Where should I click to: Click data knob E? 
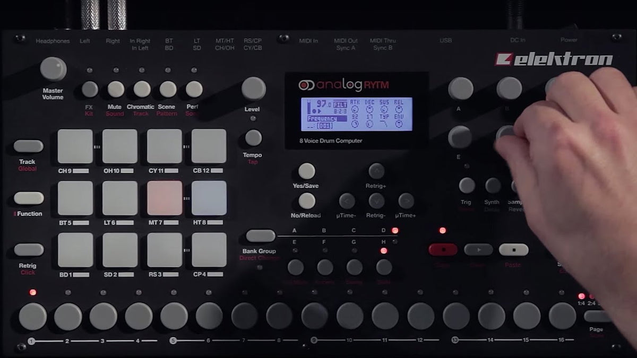[460, 137]
